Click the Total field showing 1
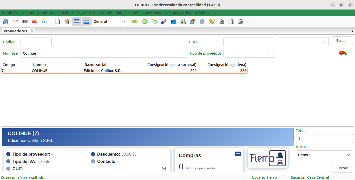355x180 pixels. [x=324, y=139]
